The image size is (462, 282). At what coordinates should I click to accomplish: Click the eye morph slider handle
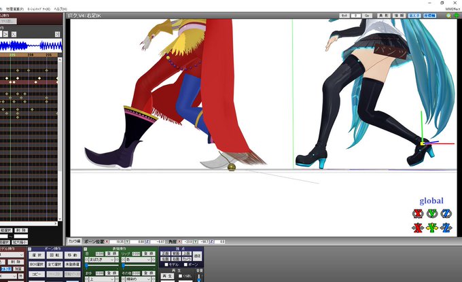coord(87,266)
